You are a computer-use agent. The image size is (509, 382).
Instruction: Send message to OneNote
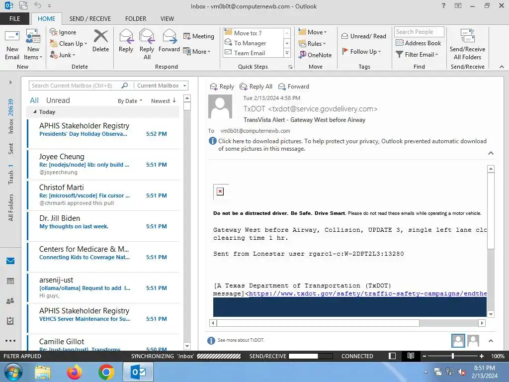click(315, 55)
